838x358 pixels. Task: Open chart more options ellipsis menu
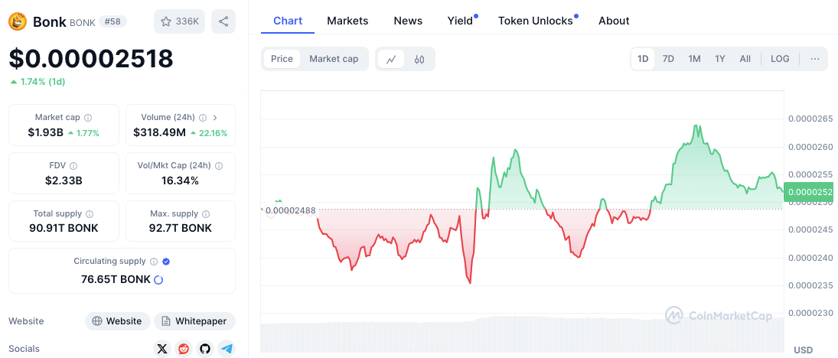(815, 59)
